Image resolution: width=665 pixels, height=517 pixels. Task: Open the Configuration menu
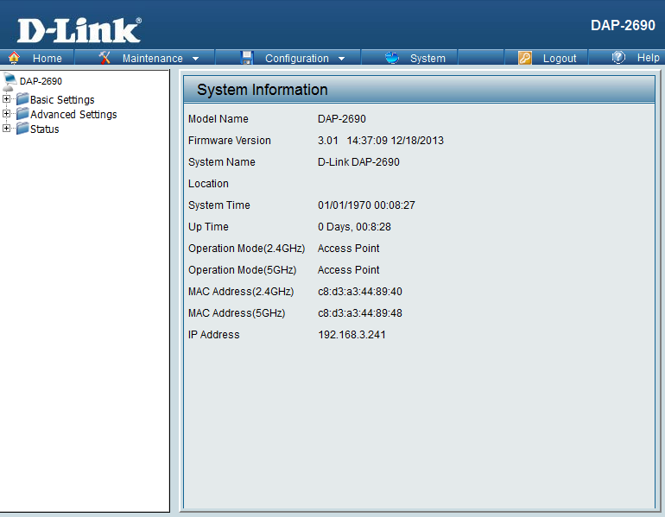297,58
